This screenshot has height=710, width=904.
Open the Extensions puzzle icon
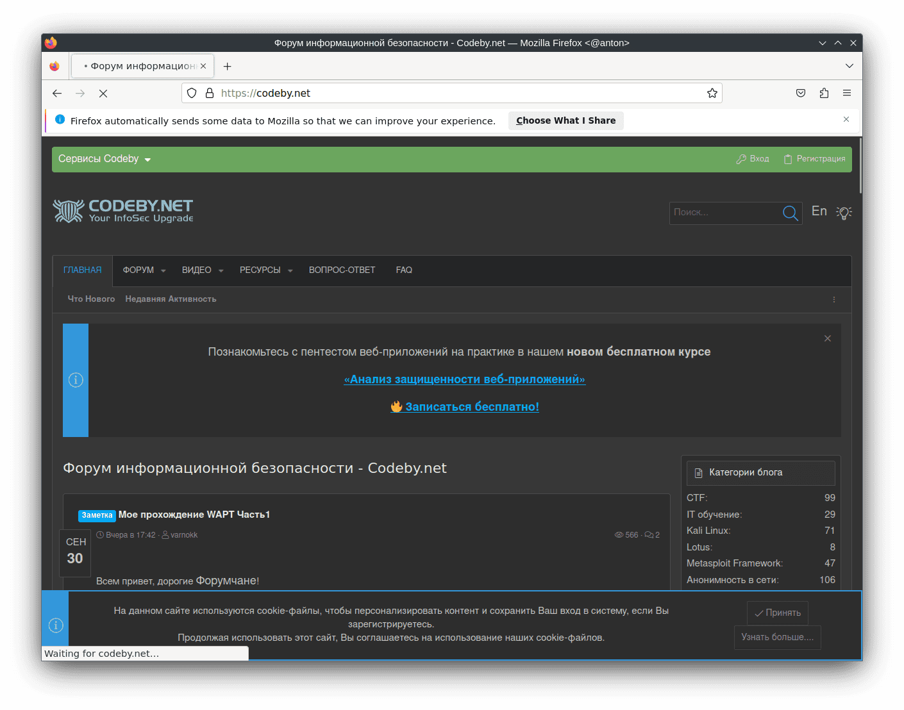(x=824, y=93)
